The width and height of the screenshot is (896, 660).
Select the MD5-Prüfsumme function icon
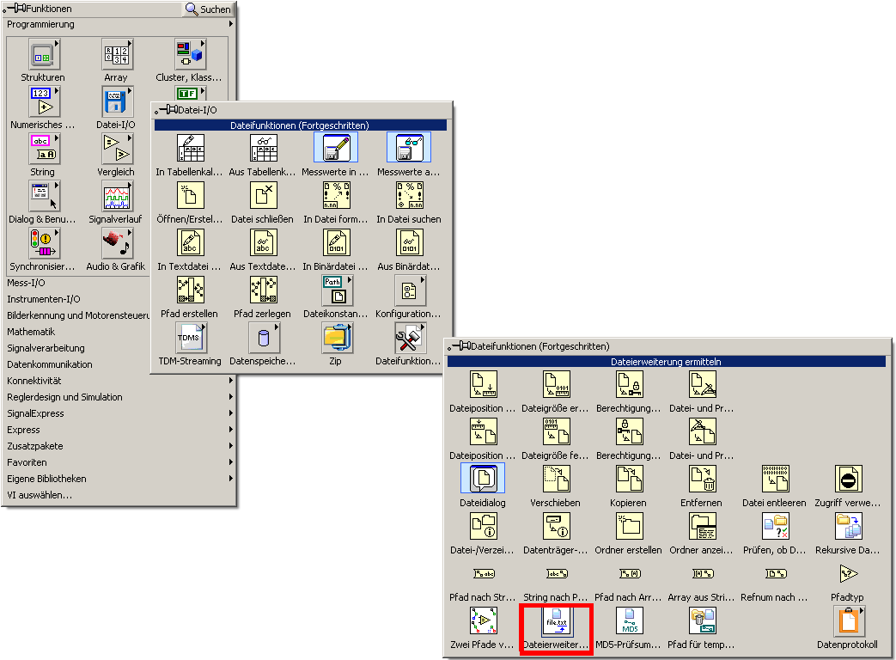pyautogui.click(x=629, y=620)
